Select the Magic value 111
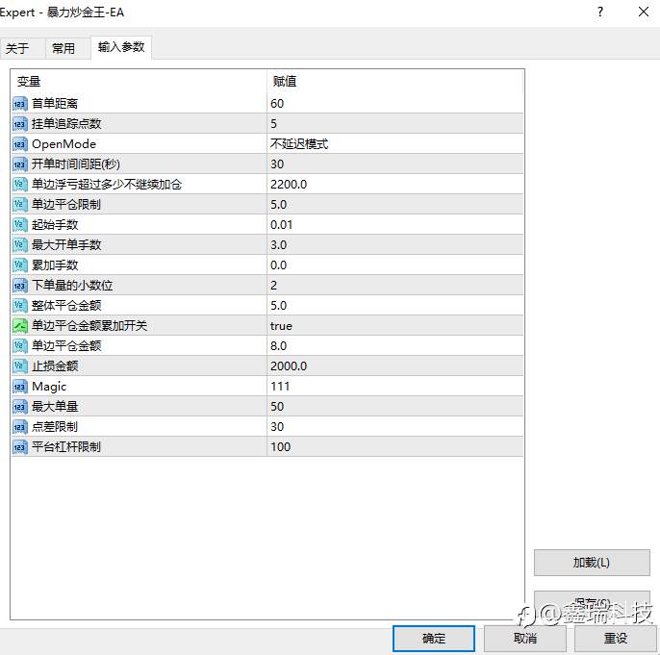The image size is (660, 655). (395, 387)
